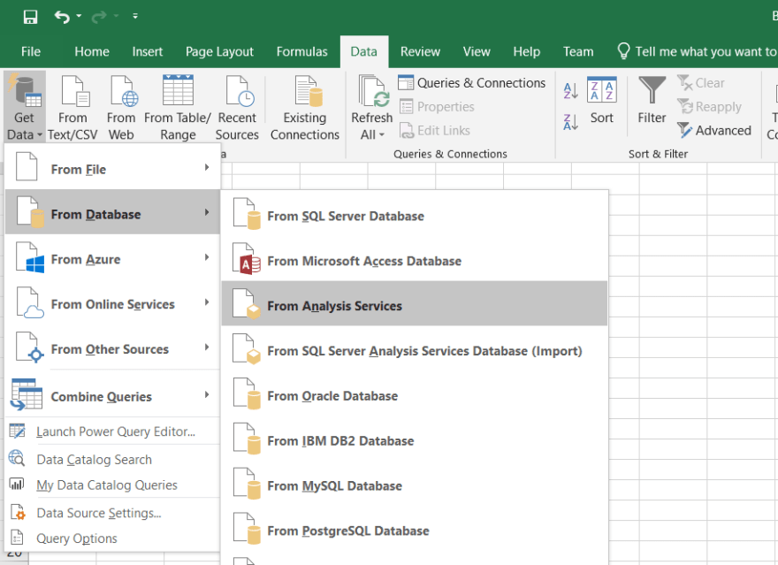Expand the From Database submenu arrow
778x565 pixels.
click(207, 212)
